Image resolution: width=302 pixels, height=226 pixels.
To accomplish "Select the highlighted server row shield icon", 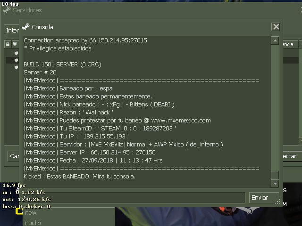I will (x=16, y=60).
